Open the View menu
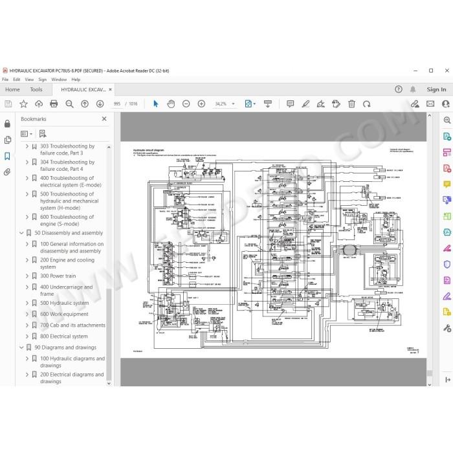This screenshot has height=453, width=453. pyautogui.click(x=29, y=80)
